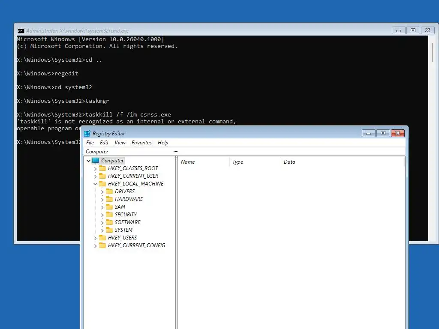The image size is (439, 329).
Task: Select the HKEY_CLASSES_ROOT label
Action: point(133,168)
